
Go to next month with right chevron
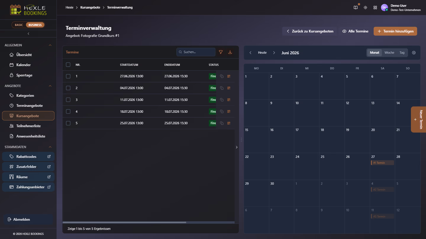pyautogui.click(x=274, y=53)
